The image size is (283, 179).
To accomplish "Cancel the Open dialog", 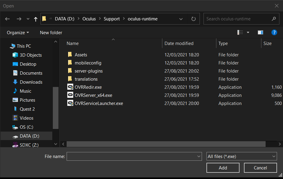I will [260, 168].
